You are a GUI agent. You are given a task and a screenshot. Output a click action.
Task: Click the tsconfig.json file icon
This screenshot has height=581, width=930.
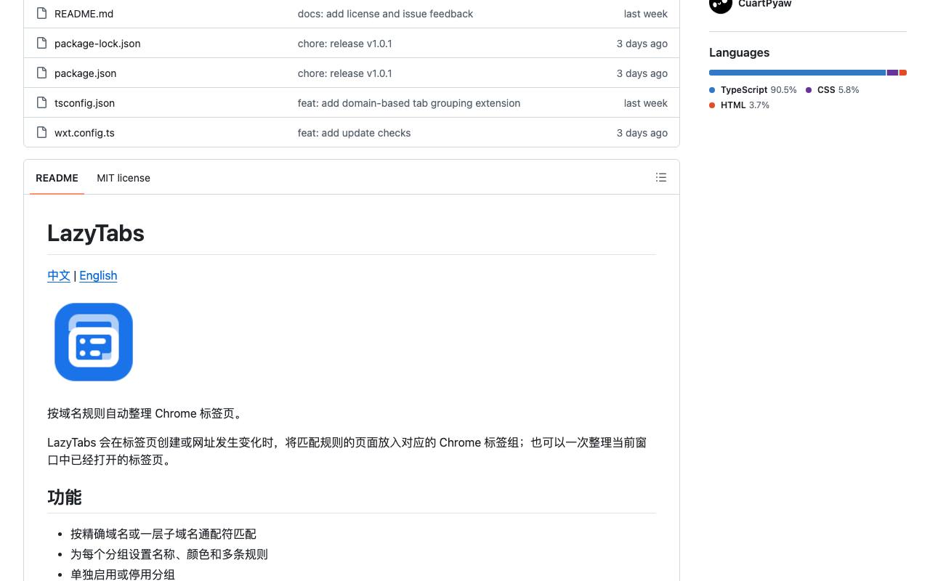click(41, 102)
